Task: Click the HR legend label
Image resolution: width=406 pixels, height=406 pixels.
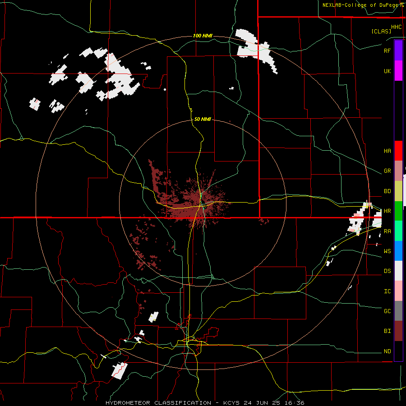Action: coord(387,211)
